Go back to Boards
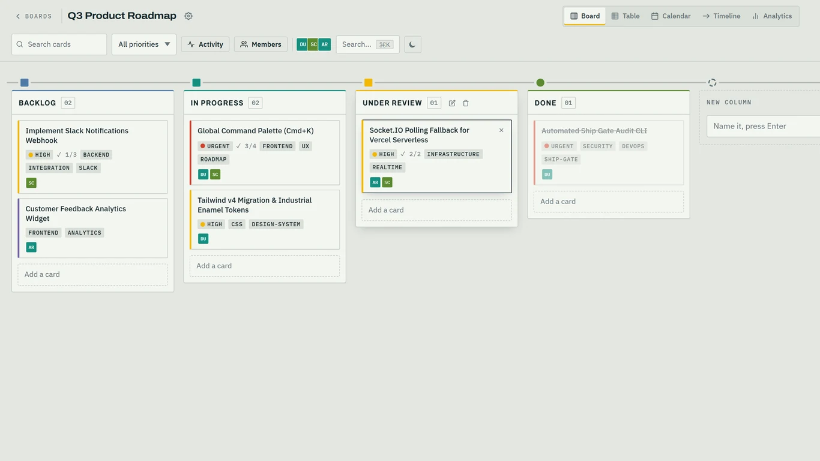The image size is (820, 461). coord(34,16)
